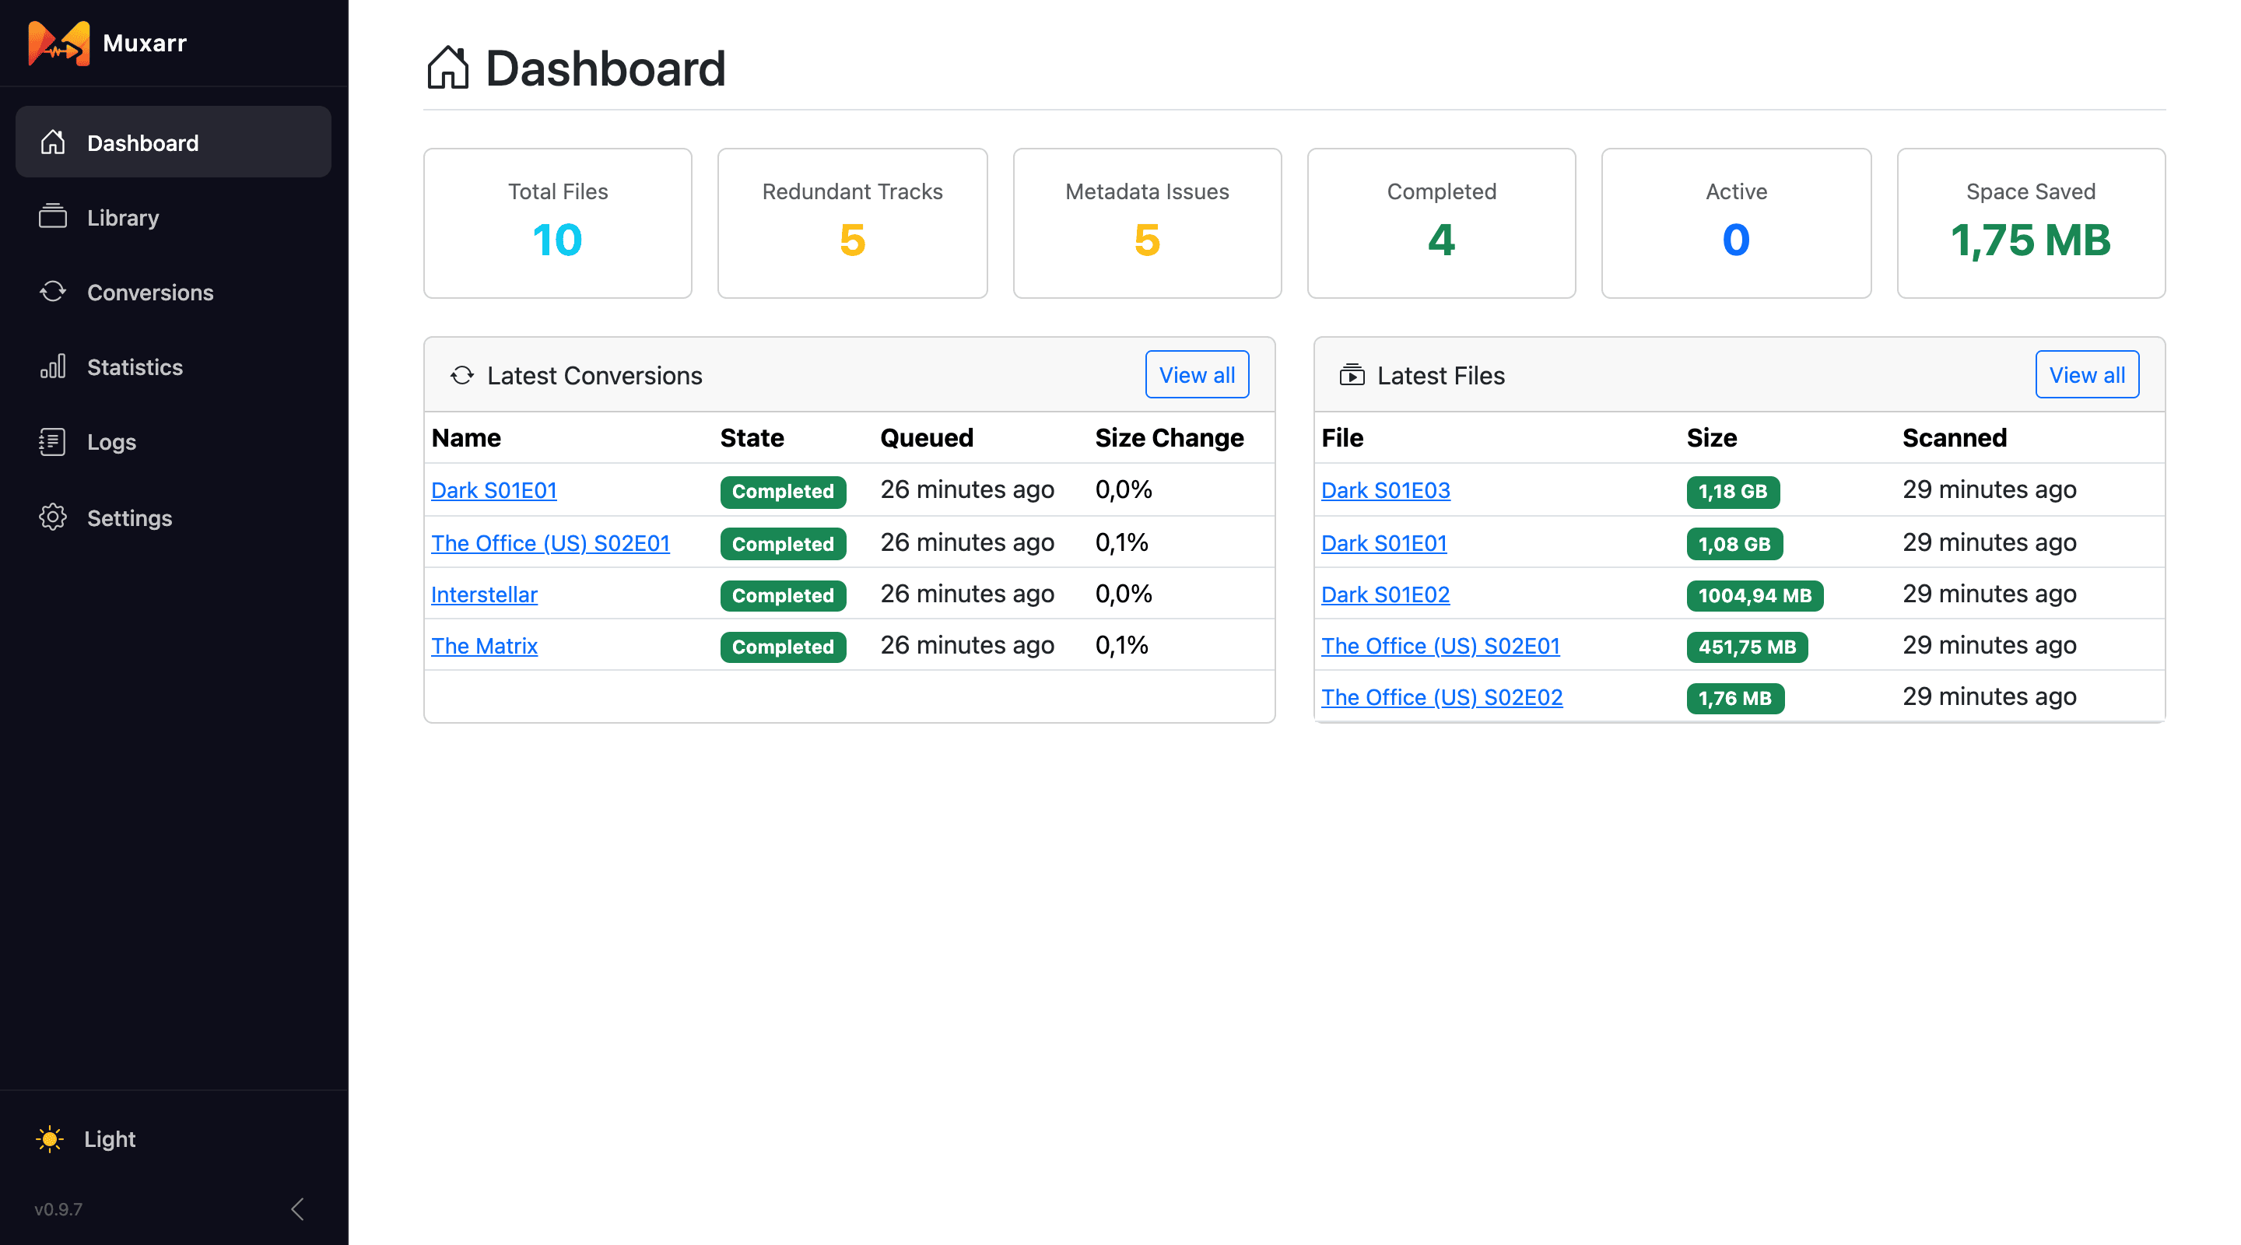Click the Completed badge for Dark S01E01
This screenshot has width=2241, height=1245.
pyautogui.click(x=783, y=492)
